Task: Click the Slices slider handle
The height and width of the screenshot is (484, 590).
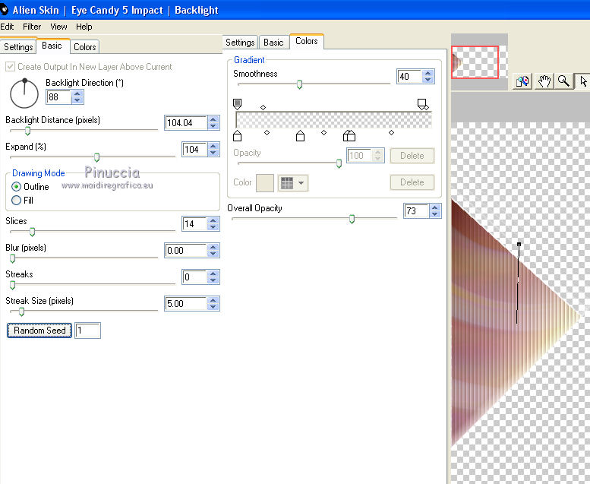Action: click(x=33, y=232)
